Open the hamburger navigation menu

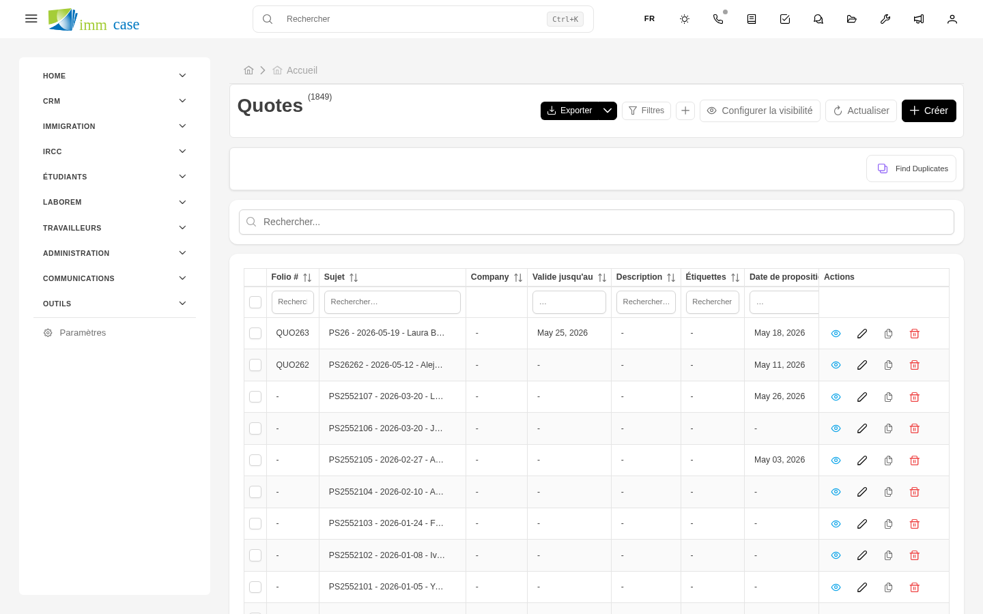click(x=31, y=18)
